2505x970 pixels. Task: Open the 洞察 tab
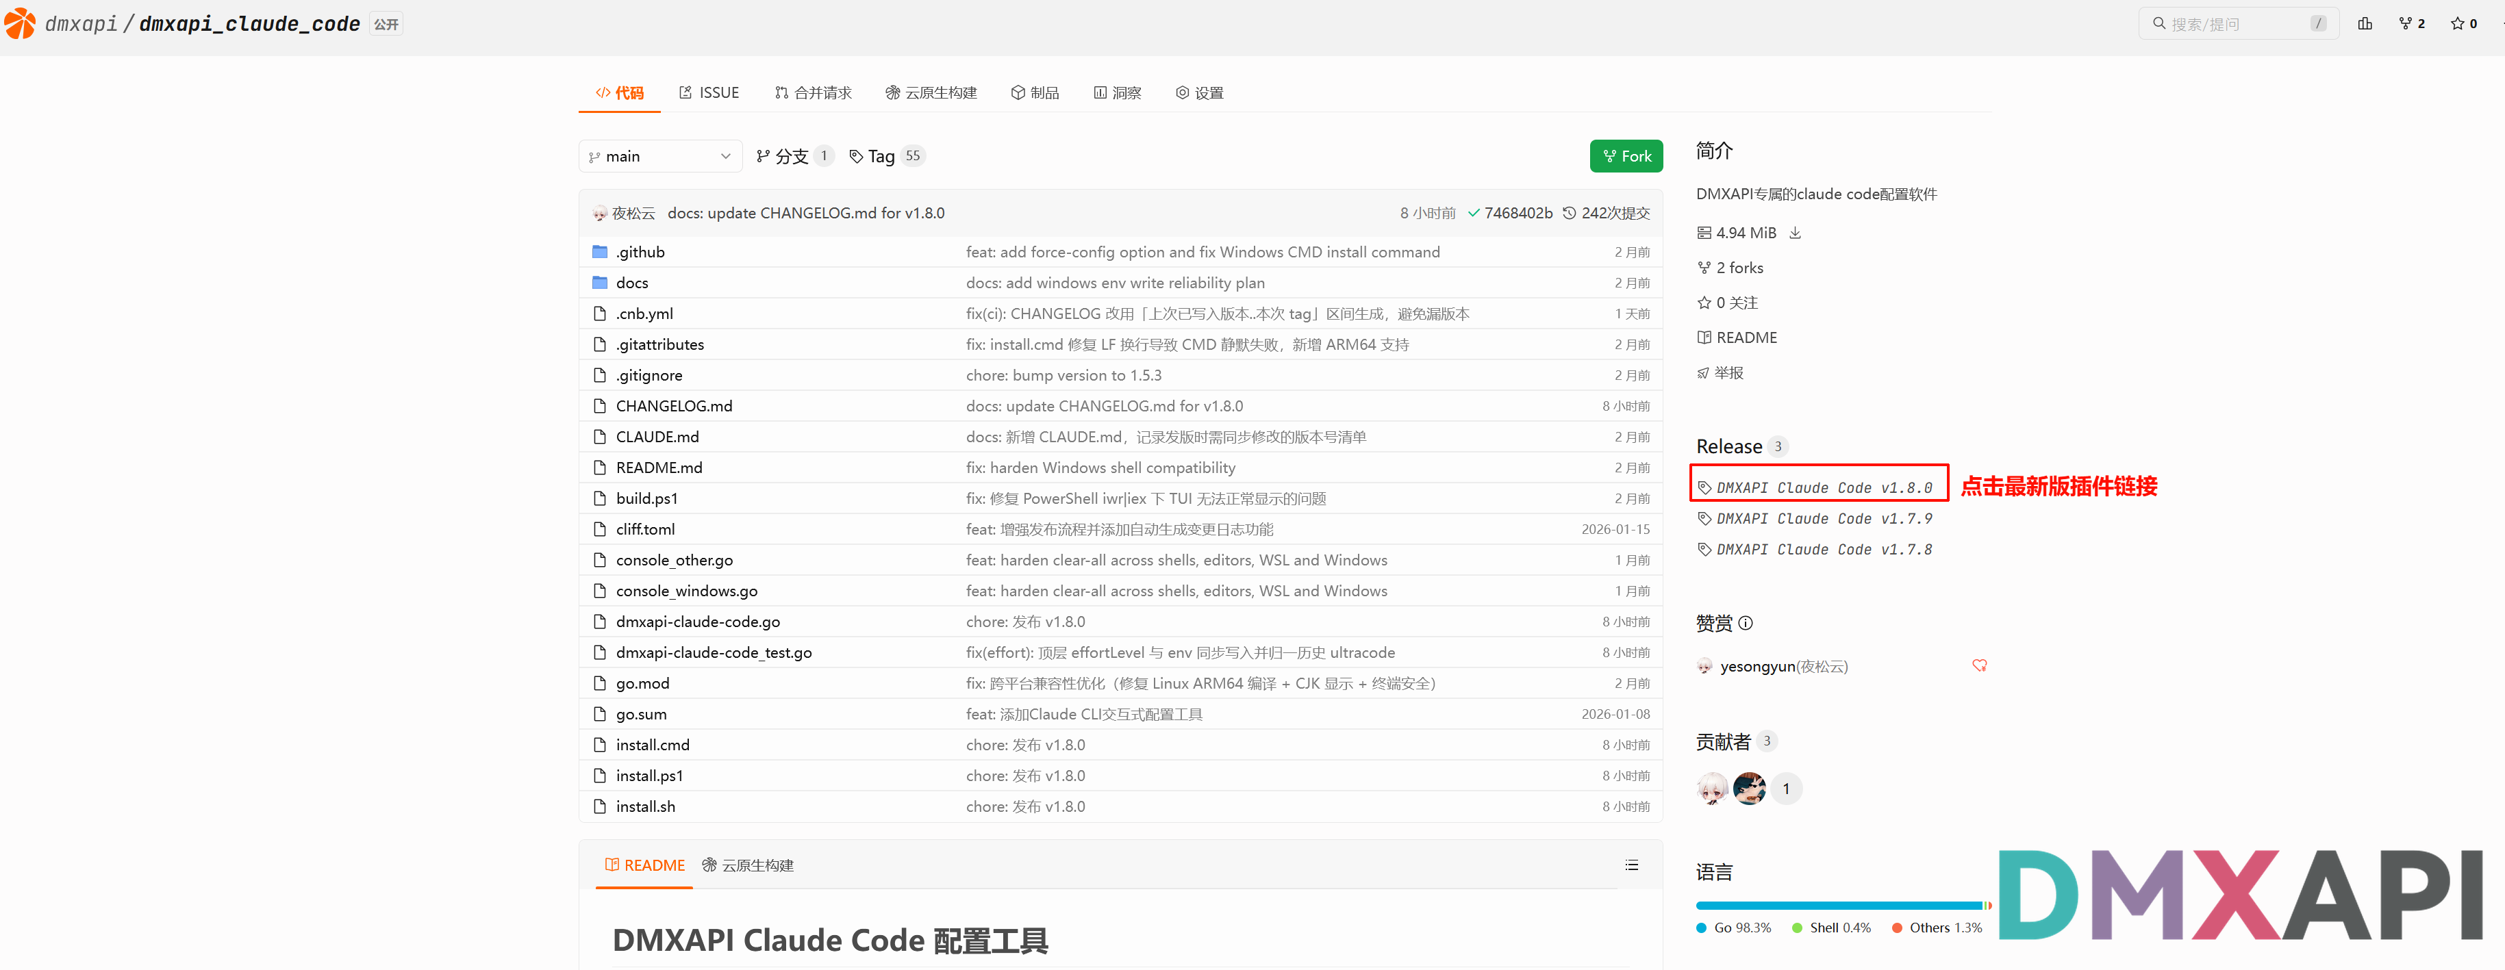[1118, 92]
